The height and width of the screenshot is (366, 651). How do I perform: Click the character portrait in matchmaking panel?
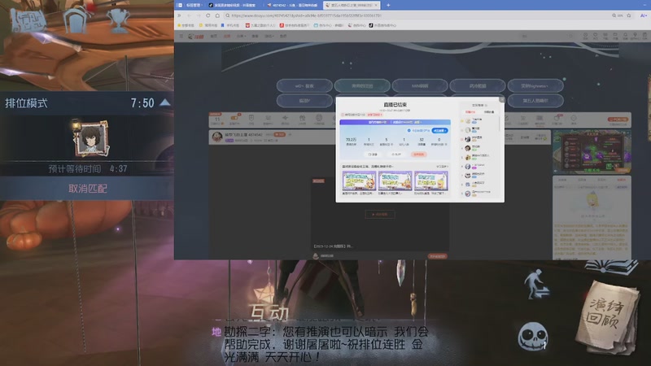pyautogui.click(x=91, y=138)
